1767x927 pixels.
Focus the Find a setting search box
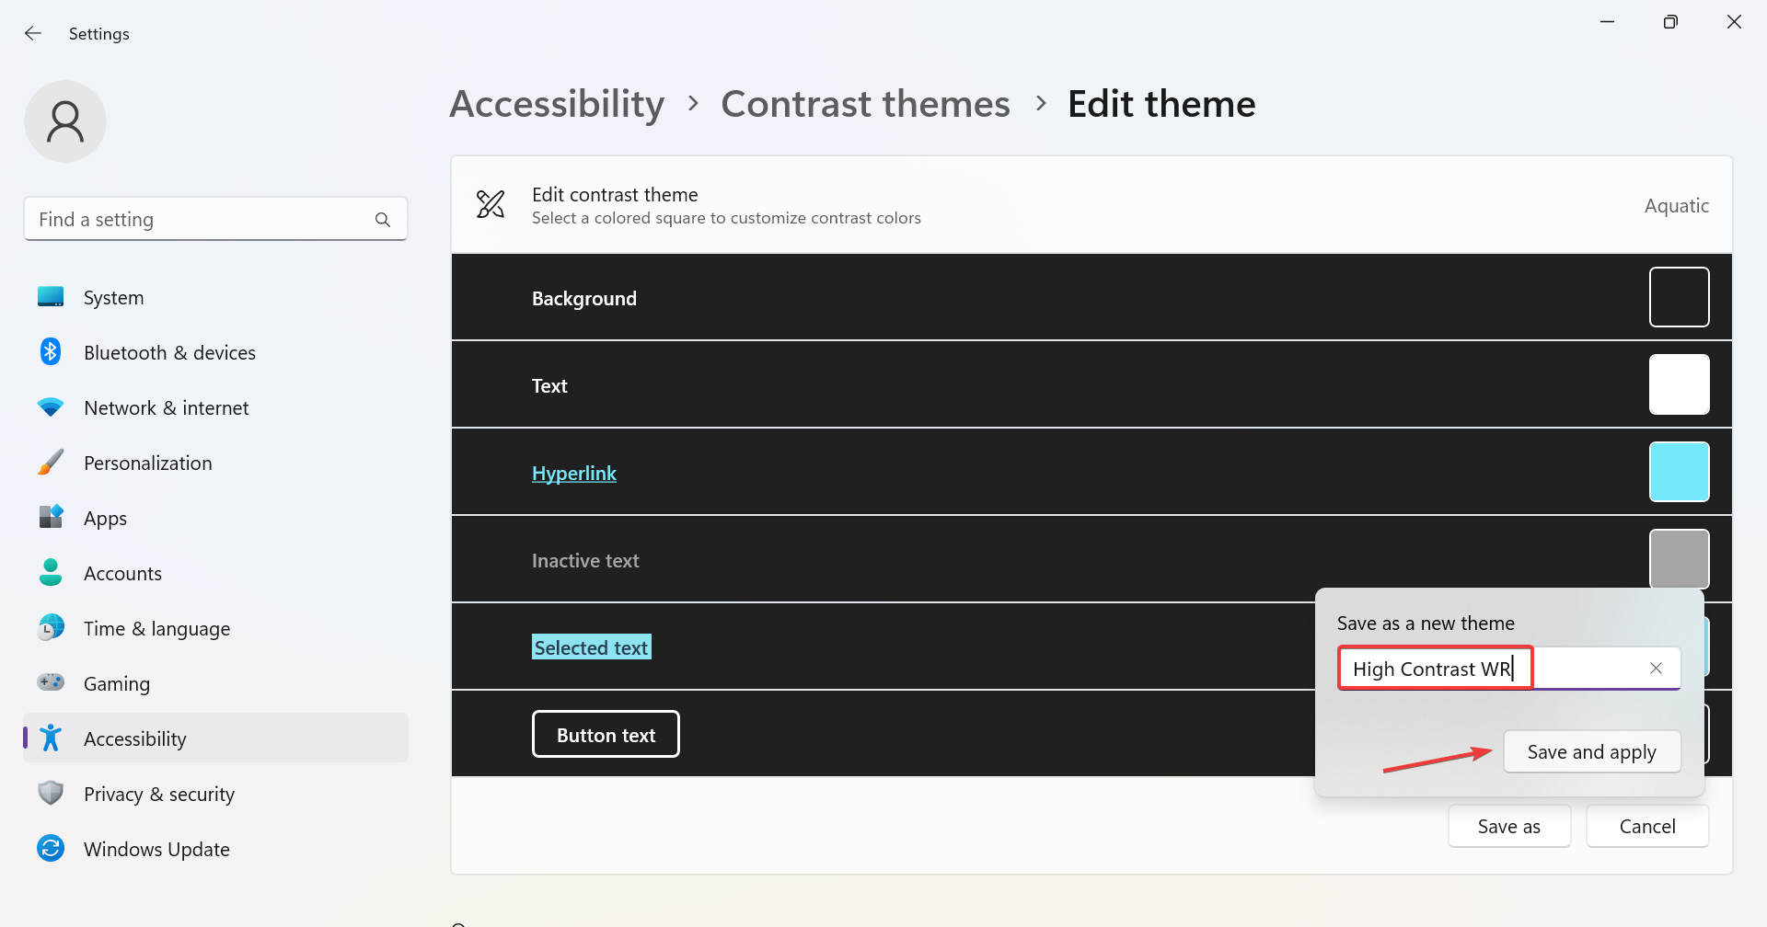click(x=215, y=219)
